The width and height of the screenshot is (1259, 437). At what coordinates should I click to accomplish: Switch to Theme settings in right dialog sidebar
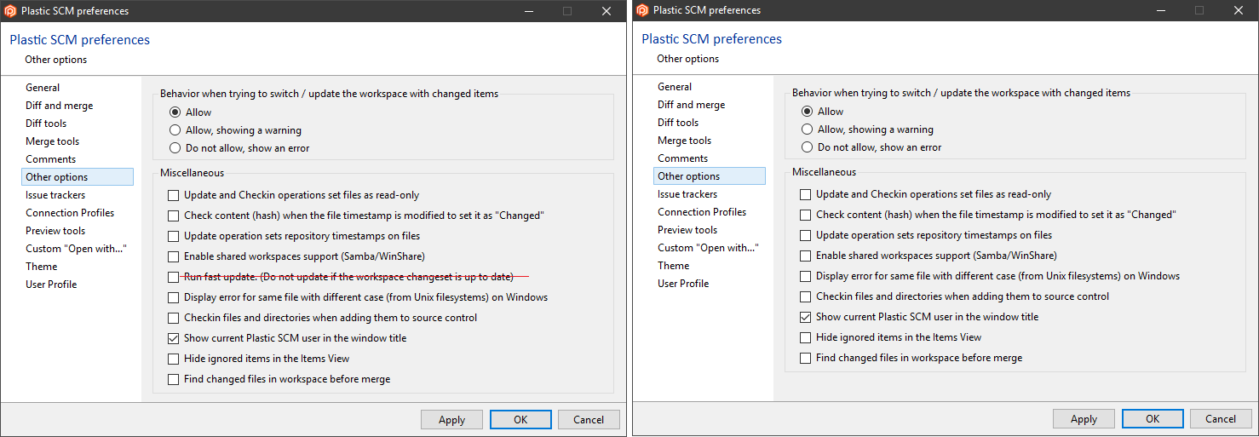(673, 265)
